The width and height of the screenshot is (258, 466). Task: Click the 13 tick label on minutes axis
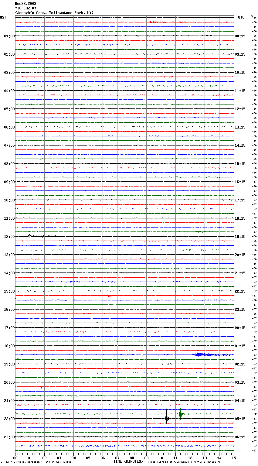click(x=205, y=458)
